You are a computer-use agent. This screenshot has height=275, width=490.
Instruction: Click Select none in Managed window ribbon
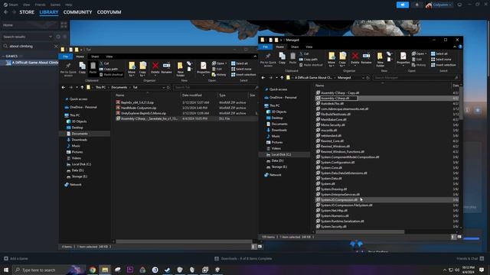(441, 60)
